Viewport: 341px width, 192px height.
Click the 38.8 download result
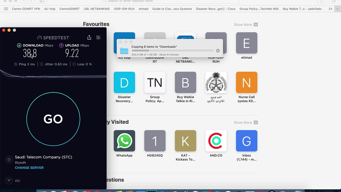click(x=30, y=53)
